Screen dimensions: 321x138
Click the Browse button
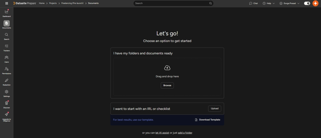(x=167, y=85)
